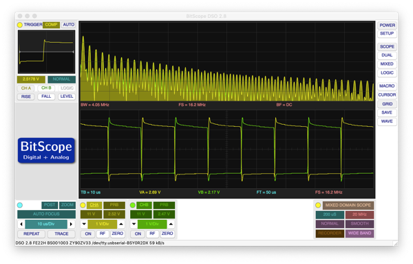The width and height of the screenshot is (413, 264).
Task: Click Channel B 1 V/Div scale field
Action: (152, 224)
